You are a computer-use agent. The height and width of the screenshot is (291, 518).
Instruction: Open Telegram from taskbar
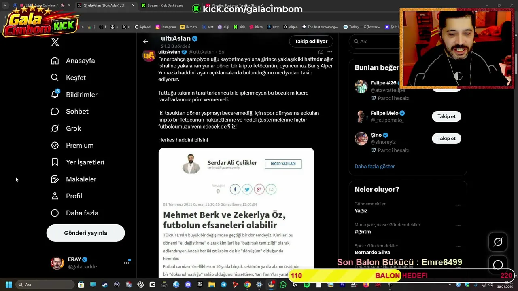pyautogui.click(x=223, y=285)
